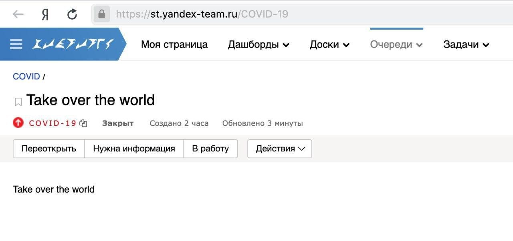Expand the Дашборды menu
The image size is (513, 241).
point(259,44)
